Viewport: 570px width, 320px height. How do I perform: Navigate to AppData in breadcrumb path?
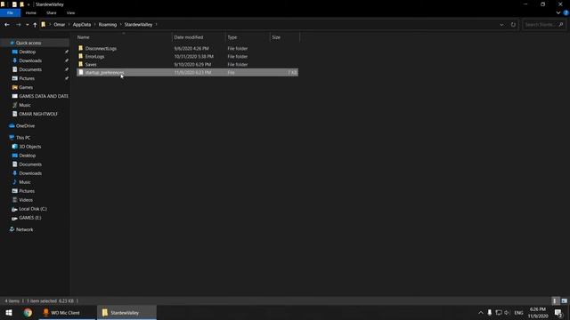(82, 25)
